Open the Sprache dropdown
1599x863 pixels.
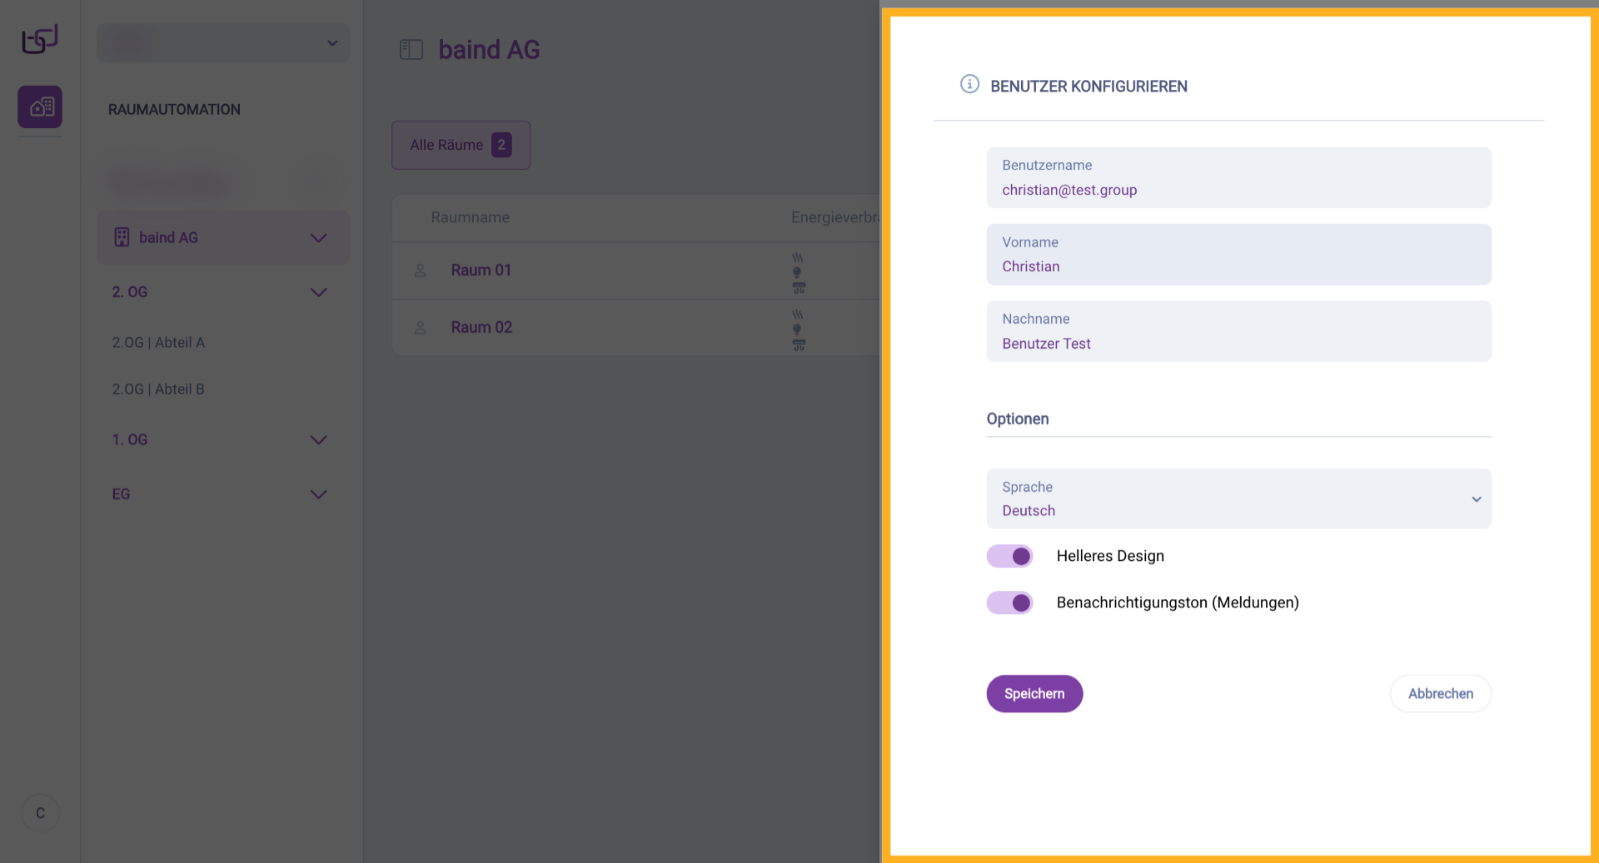[1238, 498]
